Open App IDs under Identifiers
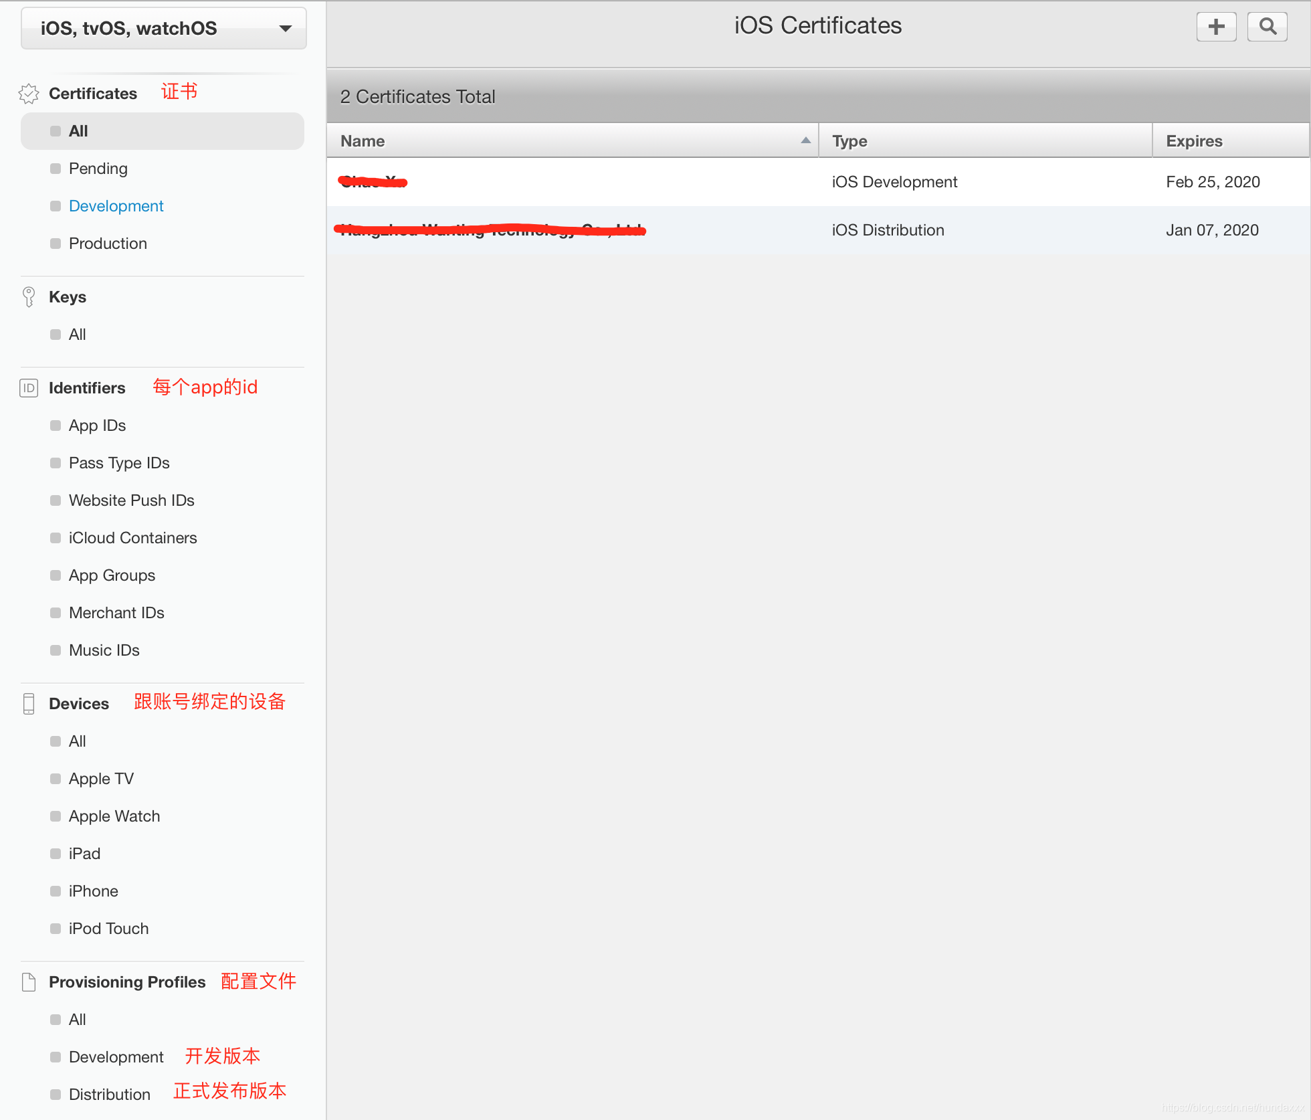 [x=97, y=426]
